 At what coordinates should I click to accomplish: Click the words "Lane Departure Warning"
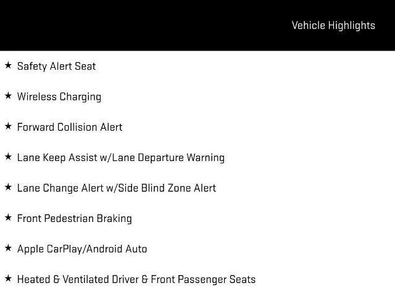pos(172,157)
